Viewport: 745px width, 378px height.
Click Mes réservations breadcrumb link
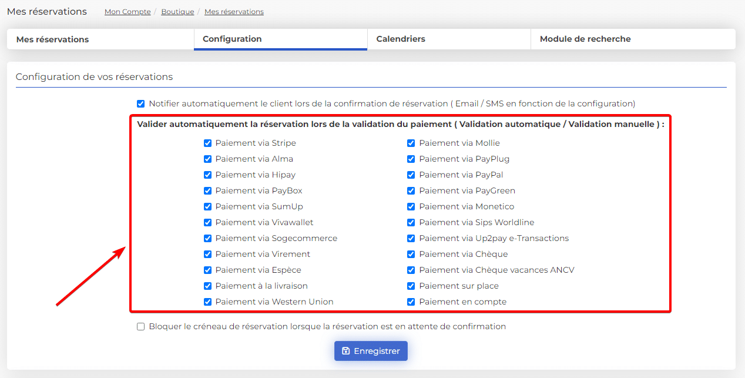pyautogui.click(x=234, y=12)
